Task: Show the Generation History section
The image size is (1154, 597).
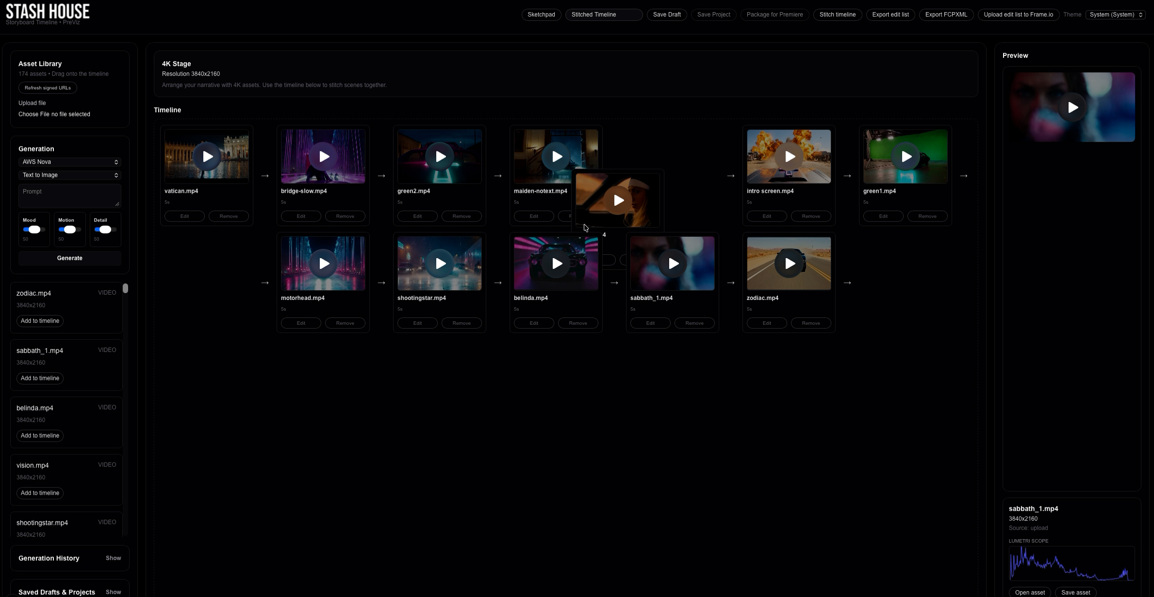Action: pyautogui.click(x=113, y=558)
